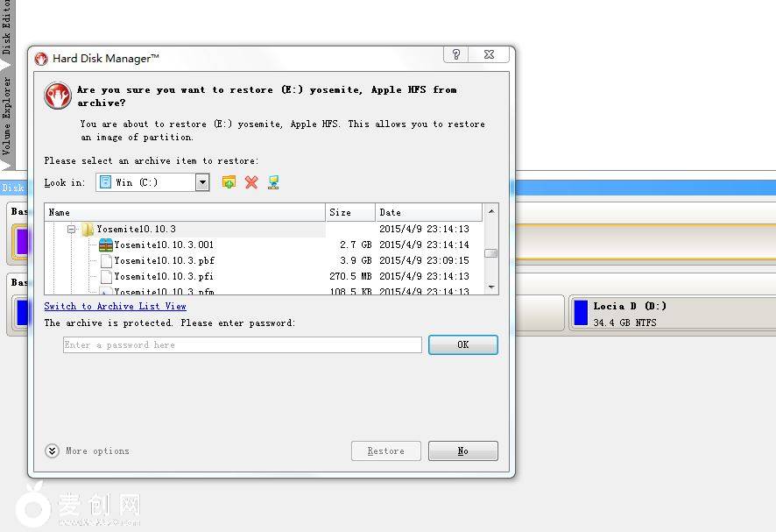
Task: Open the Disk Editor side tab
Action: [x=7, y=31]
